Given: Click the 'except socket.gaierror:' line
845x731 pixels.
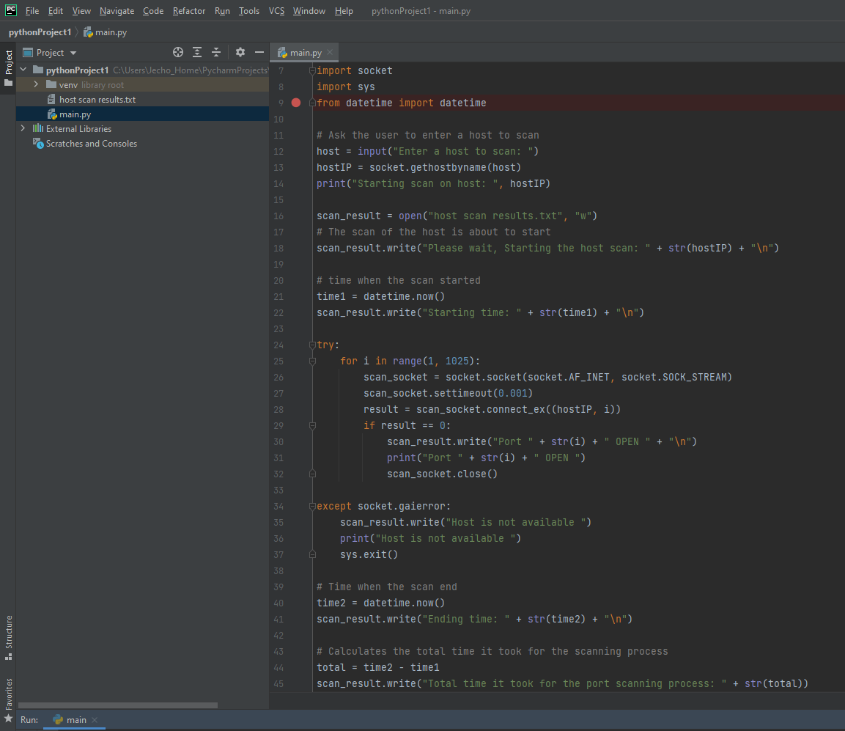Looking at the screenshot, I should (384, 506).
